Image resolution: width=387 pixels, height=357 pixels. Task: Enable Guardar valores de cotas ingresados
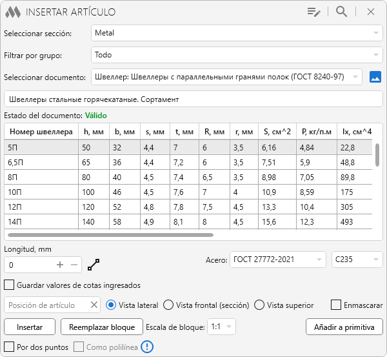(9, 285)
